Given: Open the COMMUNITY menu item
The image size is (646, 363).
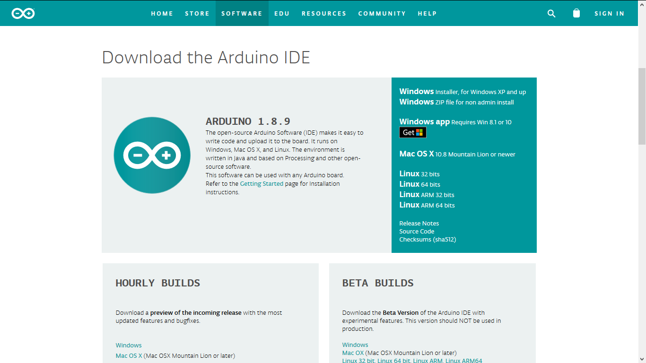Looking at the screenshot, I should (382, 13).
